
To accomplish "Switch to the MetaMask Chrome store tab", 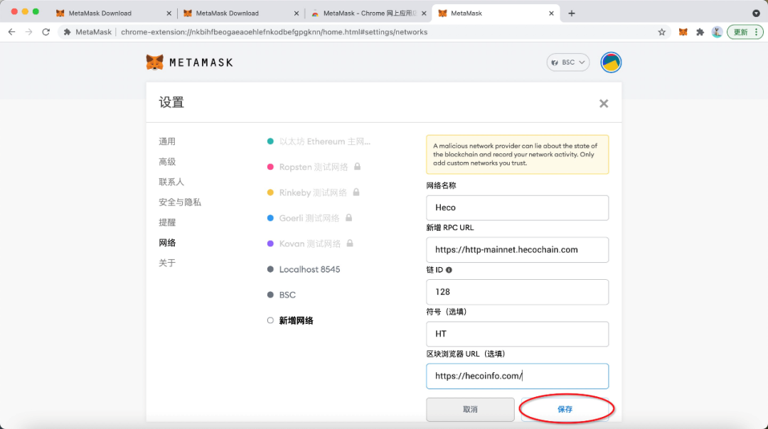I will 368,13.
